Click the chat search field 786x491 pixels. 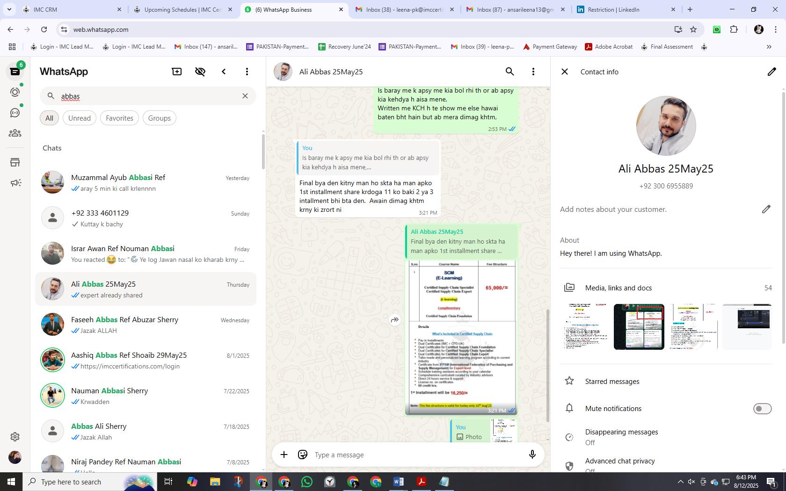148,96
